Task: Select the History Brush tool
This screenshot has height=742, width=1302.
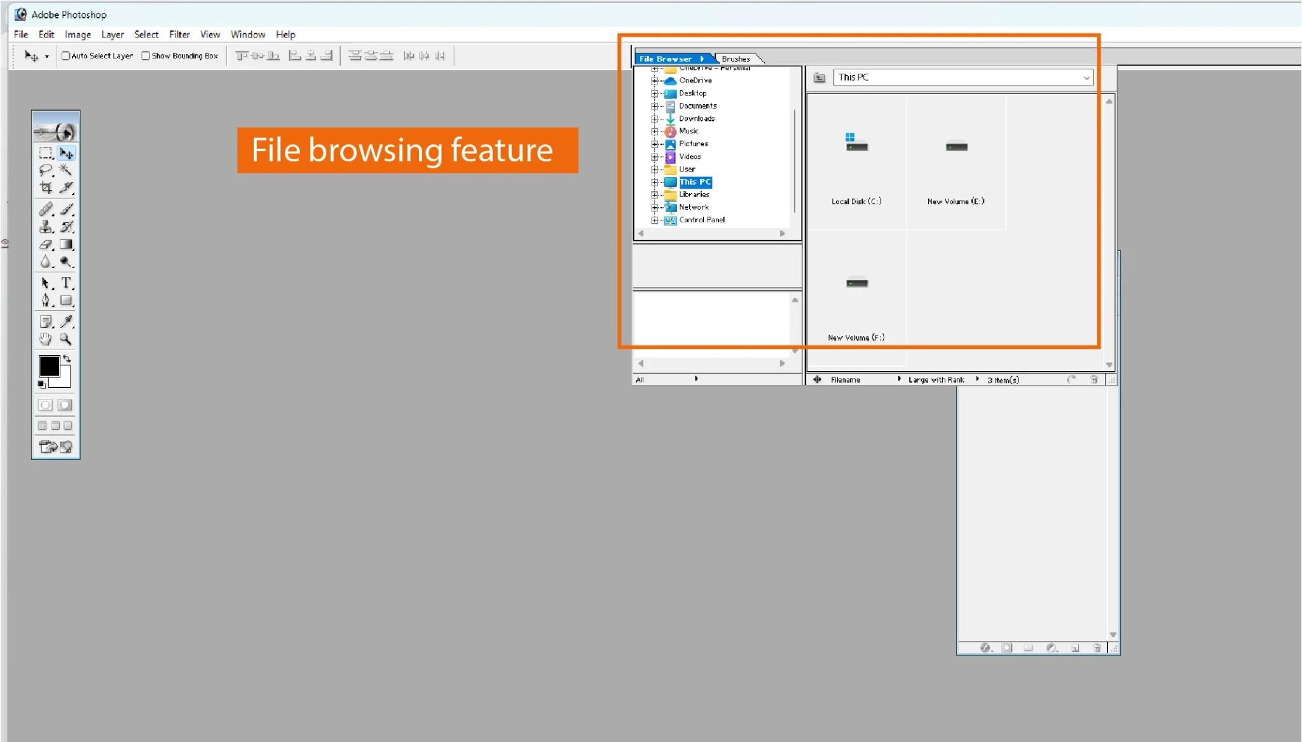Action: (x=65, y=227)
